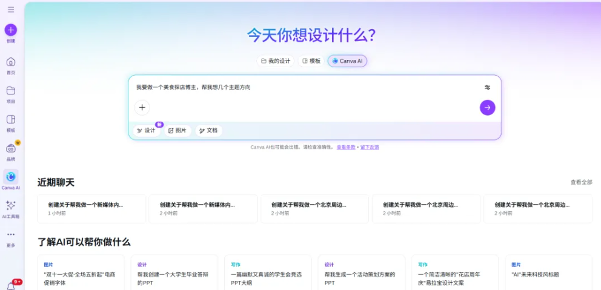Open 项目 folder in the sidebar

(x=11, y=94)
